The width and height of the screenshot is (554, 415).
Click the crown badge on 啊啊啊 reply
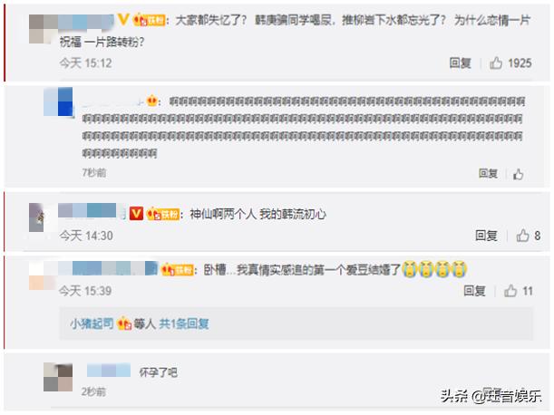click(x=152, y=101)
